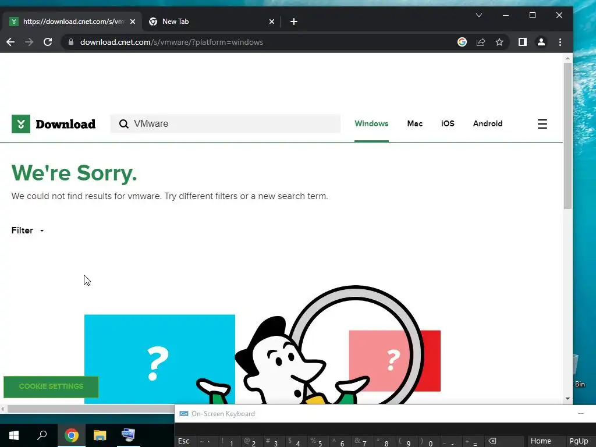Screen dimensions: 596x447
Task: Switch to the Android platform tab
Action: coord(488,123)
